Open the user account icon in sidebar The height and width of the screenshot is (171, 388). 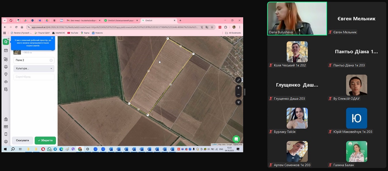click(6, 142)
